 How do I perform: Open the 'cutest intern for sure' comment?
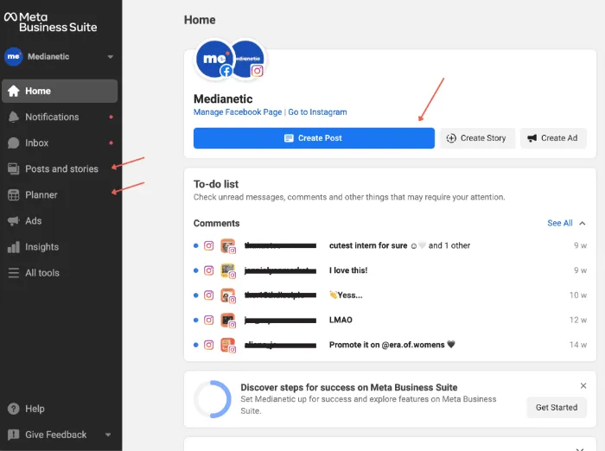(390, 245)
